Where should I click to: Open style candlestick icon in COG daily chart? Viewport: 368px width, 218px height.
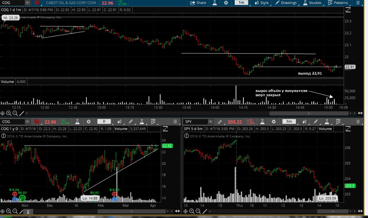(119, 122)
